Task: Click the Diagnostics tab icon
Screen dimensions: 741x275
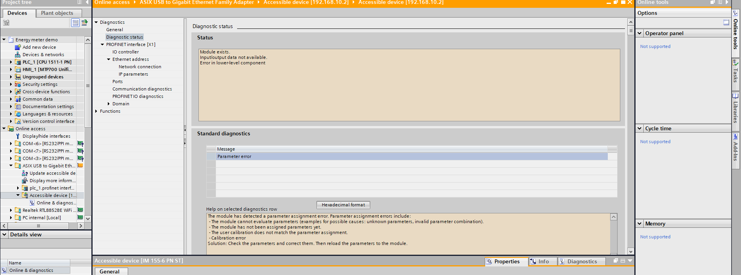Action: coord(562,262)
